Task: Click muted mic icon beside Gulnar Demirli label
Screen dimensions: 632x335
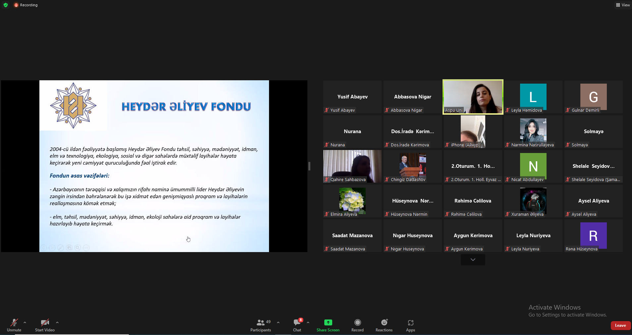Action: click(x=568, y=110)
